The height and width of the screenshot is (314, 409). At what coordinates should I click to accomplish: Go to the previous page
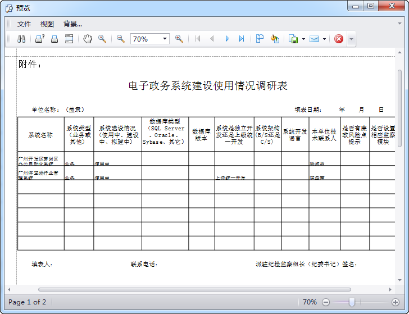(212, 39)
